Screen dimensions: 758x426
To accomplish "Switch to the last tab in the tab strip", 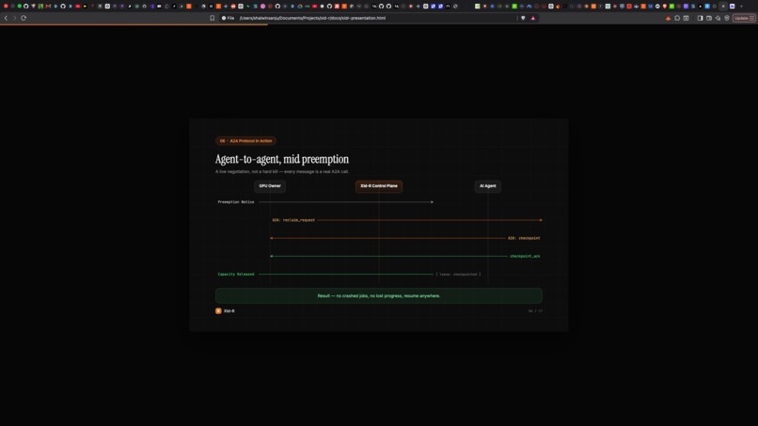I will point(732,7).
